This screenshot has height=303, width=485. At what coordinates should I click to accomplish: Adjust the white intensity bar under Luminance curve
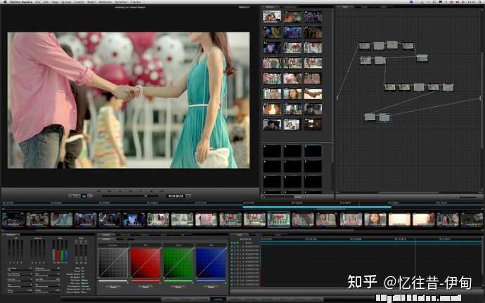tap(113, 281)
